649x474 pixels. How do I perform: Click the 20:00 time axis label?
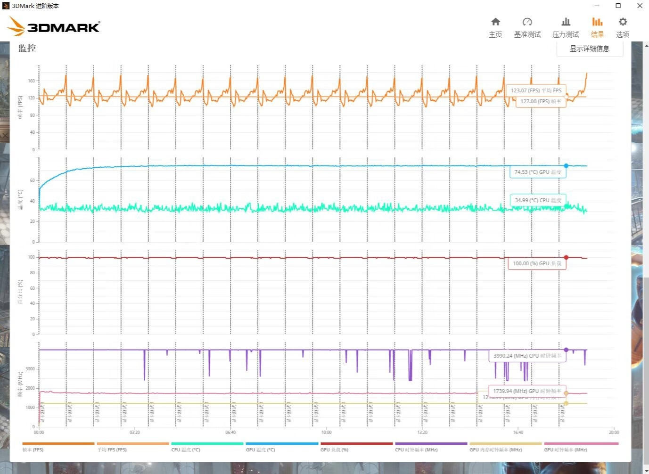(614, 432)
